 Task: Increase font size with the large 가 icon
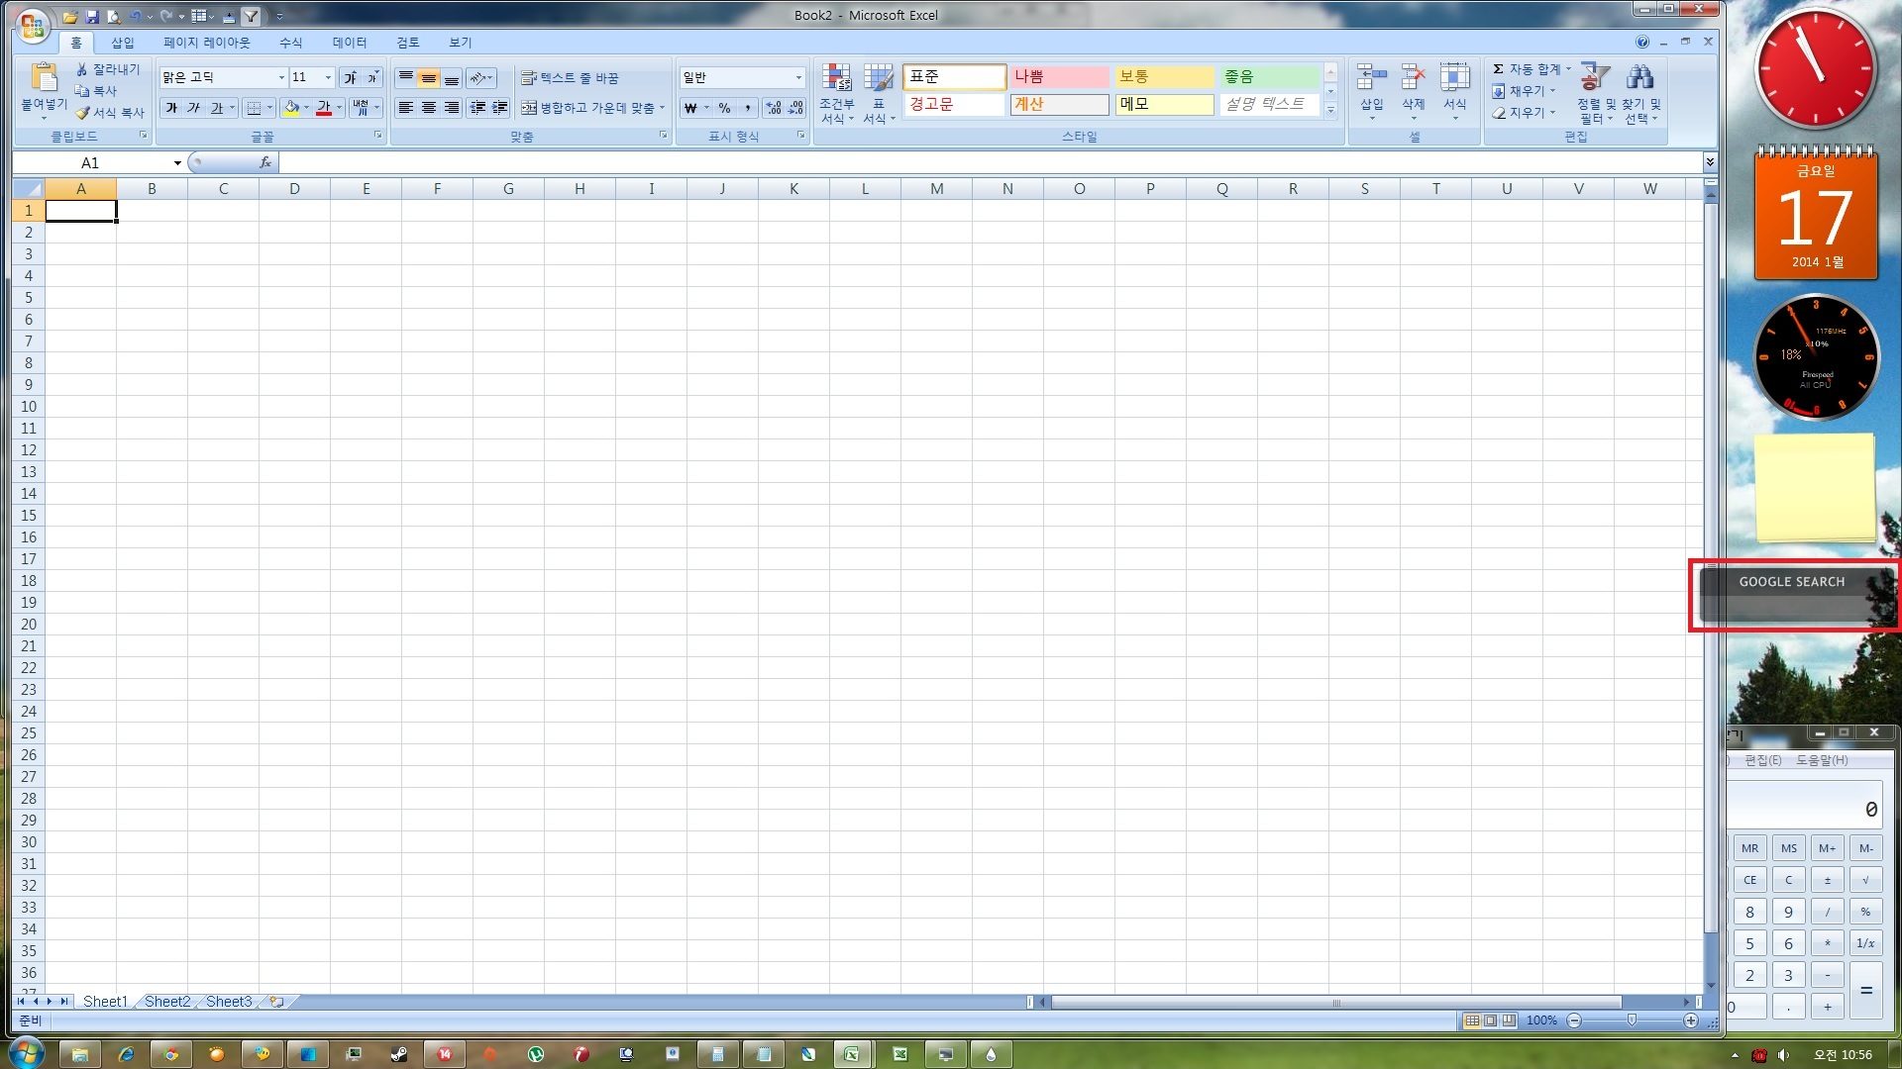[x=350, y=77]
